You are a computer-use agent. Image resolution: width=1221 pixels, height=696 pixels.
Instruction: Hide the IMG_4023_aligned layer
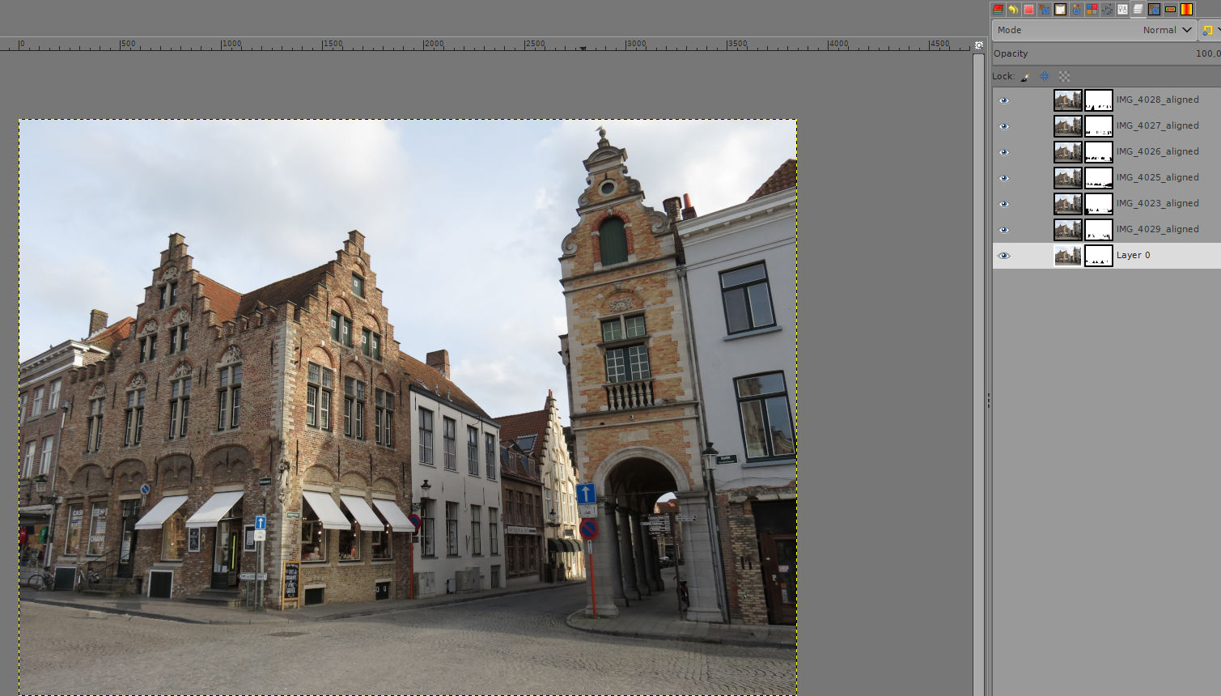1003,204
